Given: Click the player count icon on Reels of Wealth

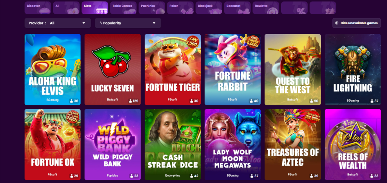Looking at the screenshot, I should click(372, 176).
